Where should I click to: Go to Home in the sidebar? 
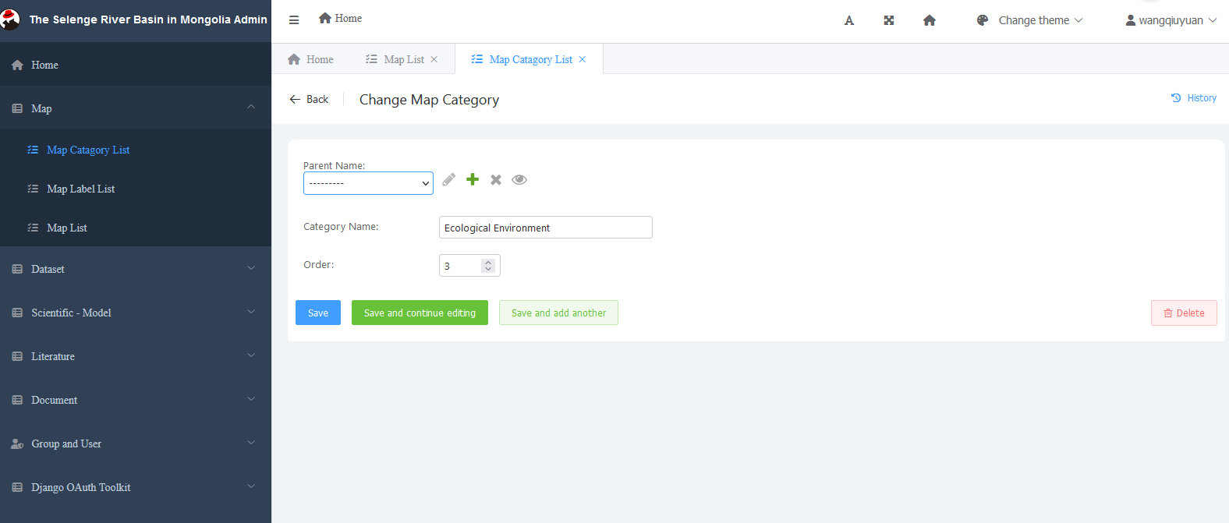(136, 65)
